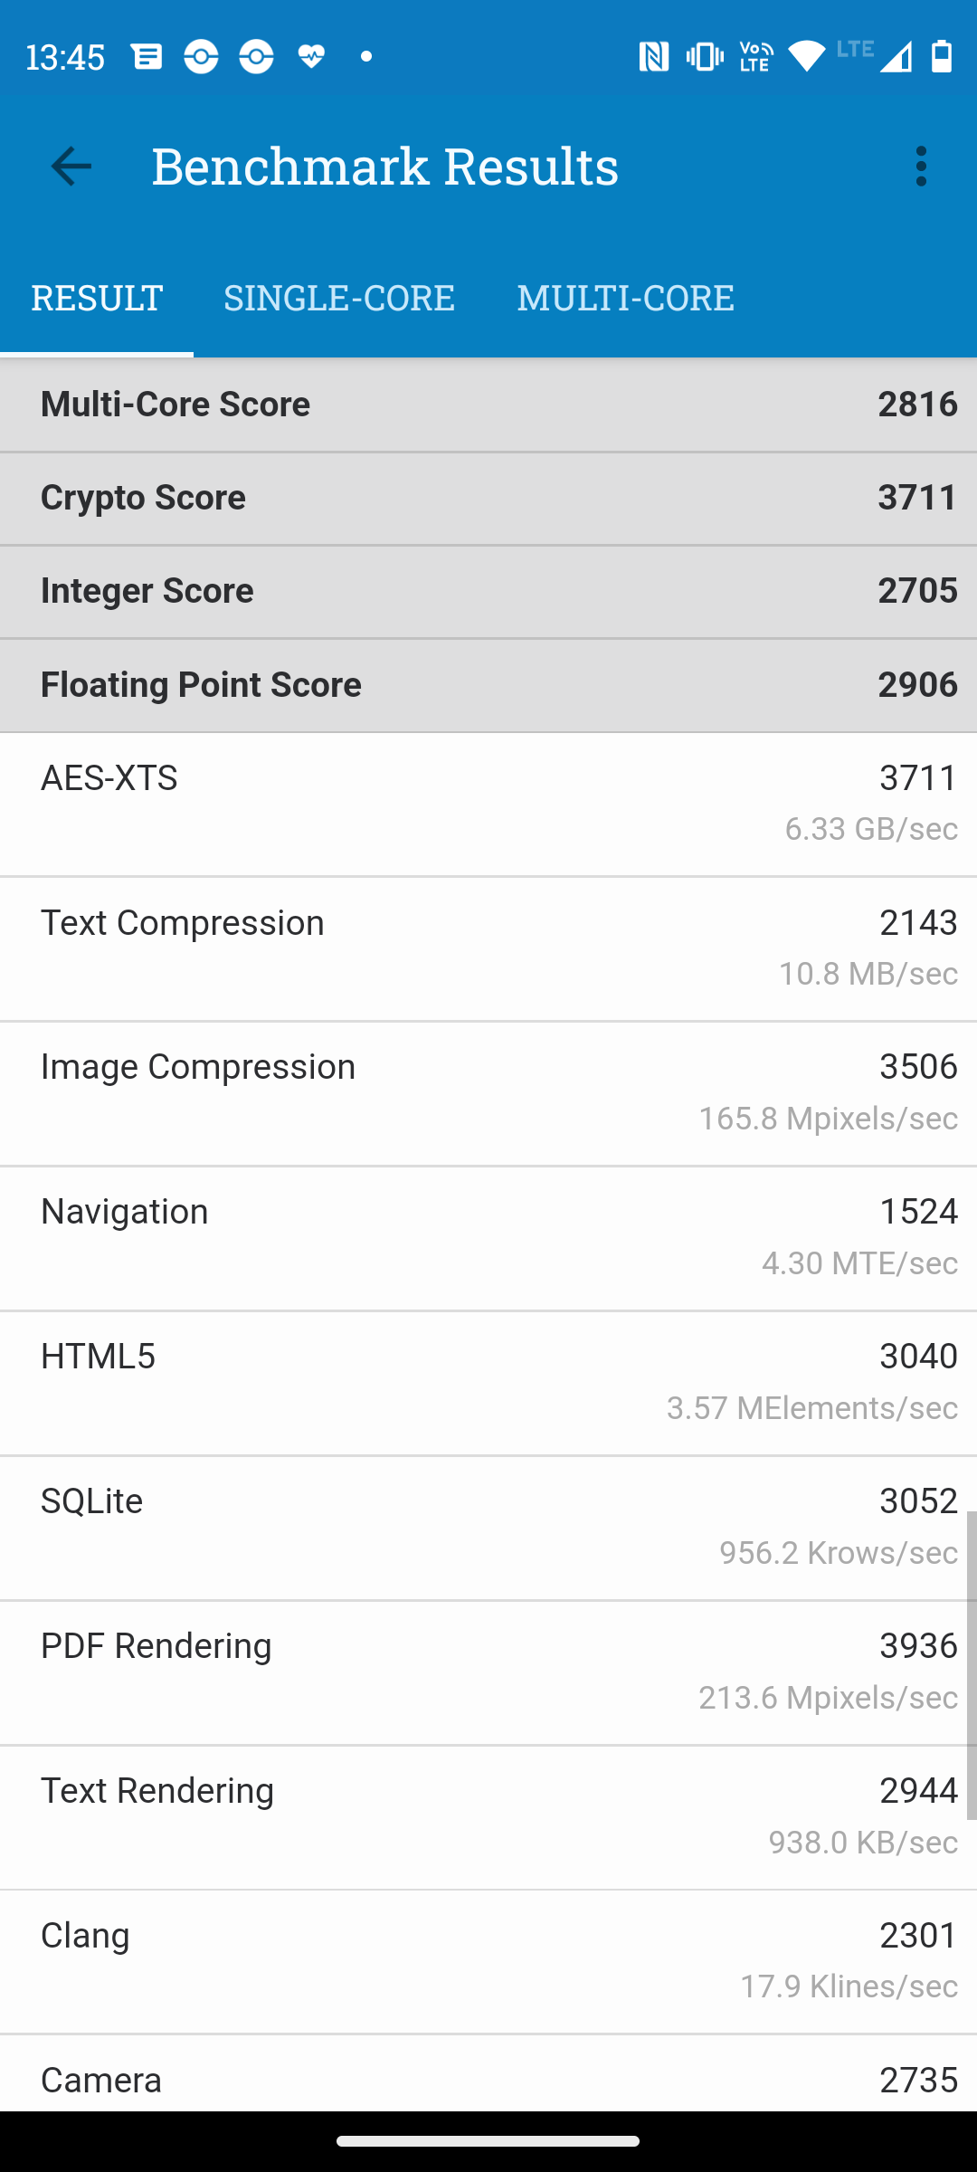
Task: Tap the Wi-Fi status icon
Action: pos(806,57)
